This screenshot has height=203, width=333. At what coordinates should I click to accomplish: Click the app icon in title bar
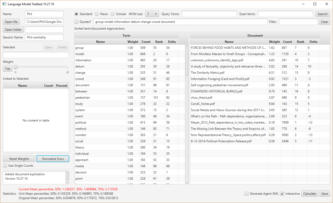point(4,4)
